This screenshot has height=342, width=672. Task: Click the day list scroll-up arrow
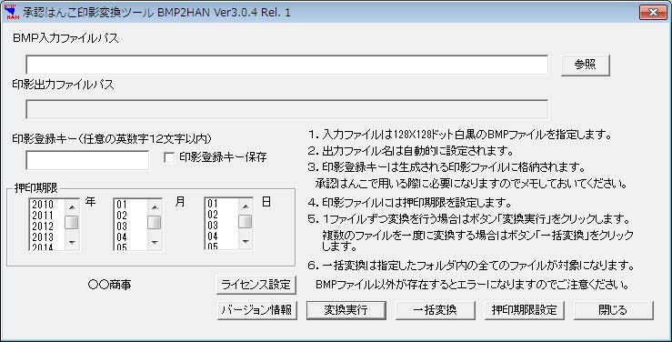click(x=246, y=206)
